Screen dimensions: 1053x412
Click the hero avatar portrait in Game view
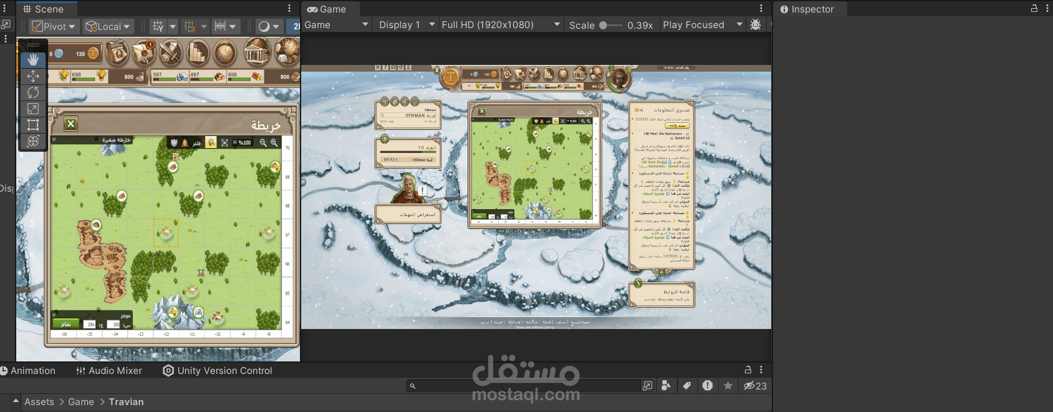click(619, 79)
